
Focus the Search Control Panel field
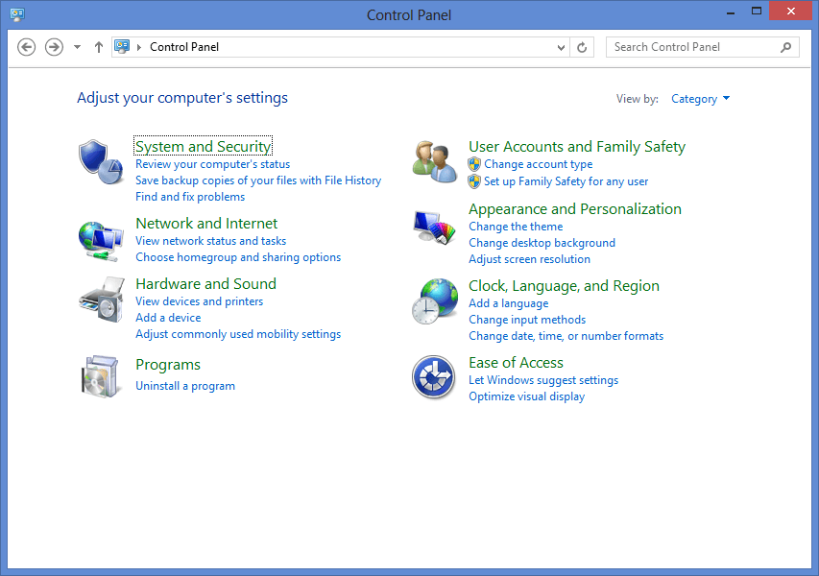click(x=703, y=47)
